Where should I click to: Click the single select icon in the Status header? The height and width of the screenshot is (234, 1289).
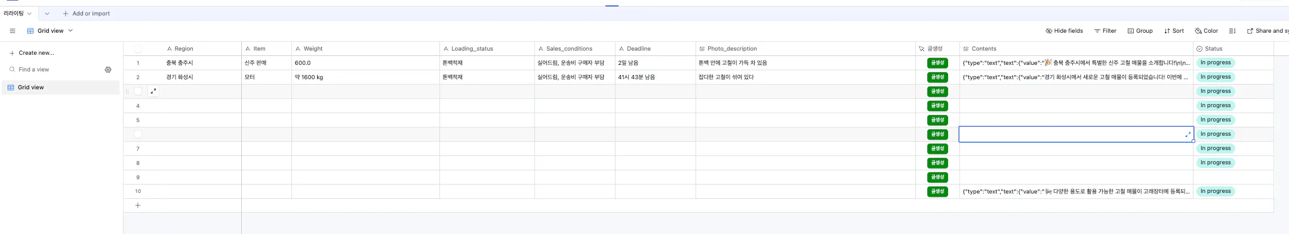[1199, 49]
